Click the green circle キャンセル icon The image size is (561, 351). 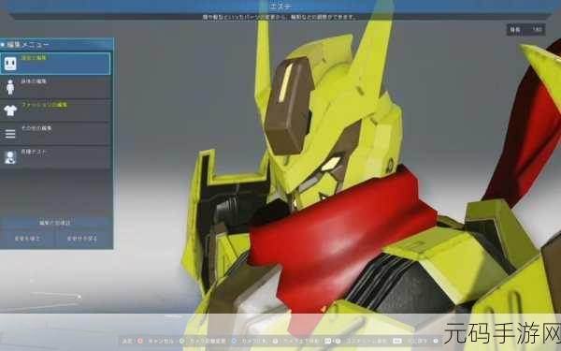[181, 342]
